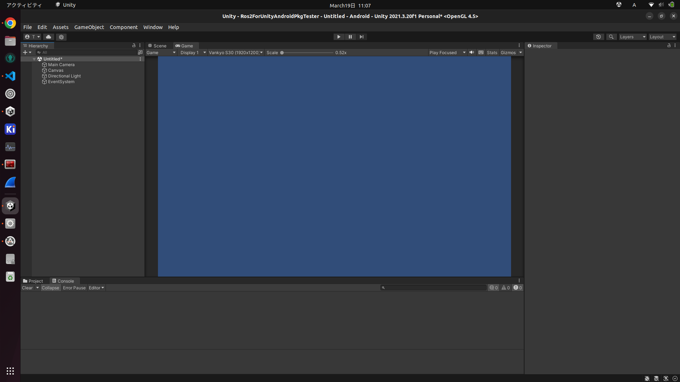Click the global search magnifier icon
This screenshot has height=382, width=680.
click(611, 37)
